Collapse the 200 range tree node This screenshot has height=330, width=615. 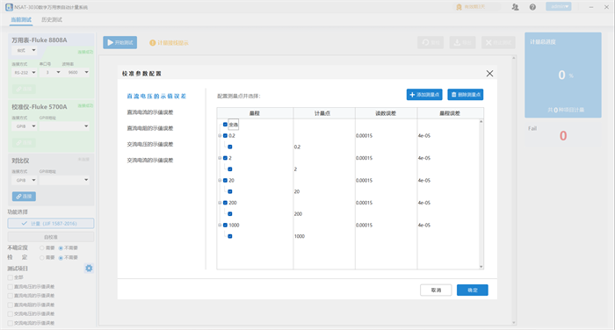220,203
